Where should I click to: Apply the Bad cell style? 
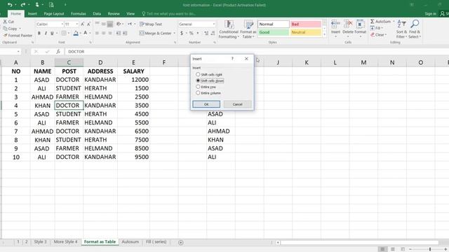pos(306,24)
